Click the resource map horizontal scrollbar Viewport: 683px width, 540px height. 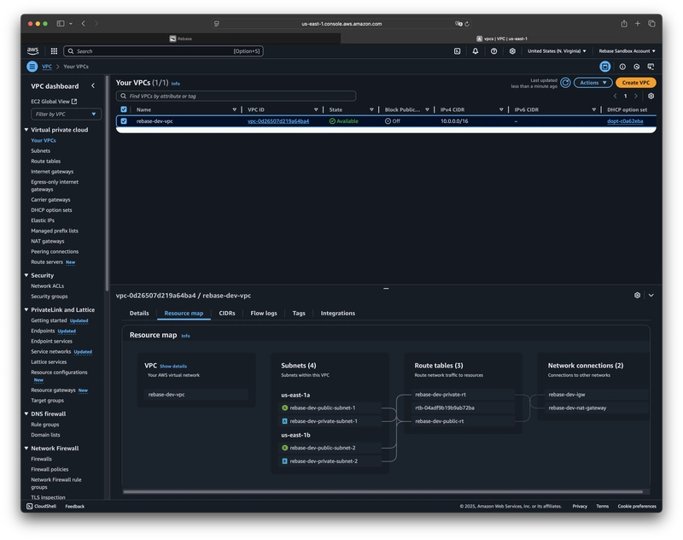pyautogui.click(x=382, y=491)
